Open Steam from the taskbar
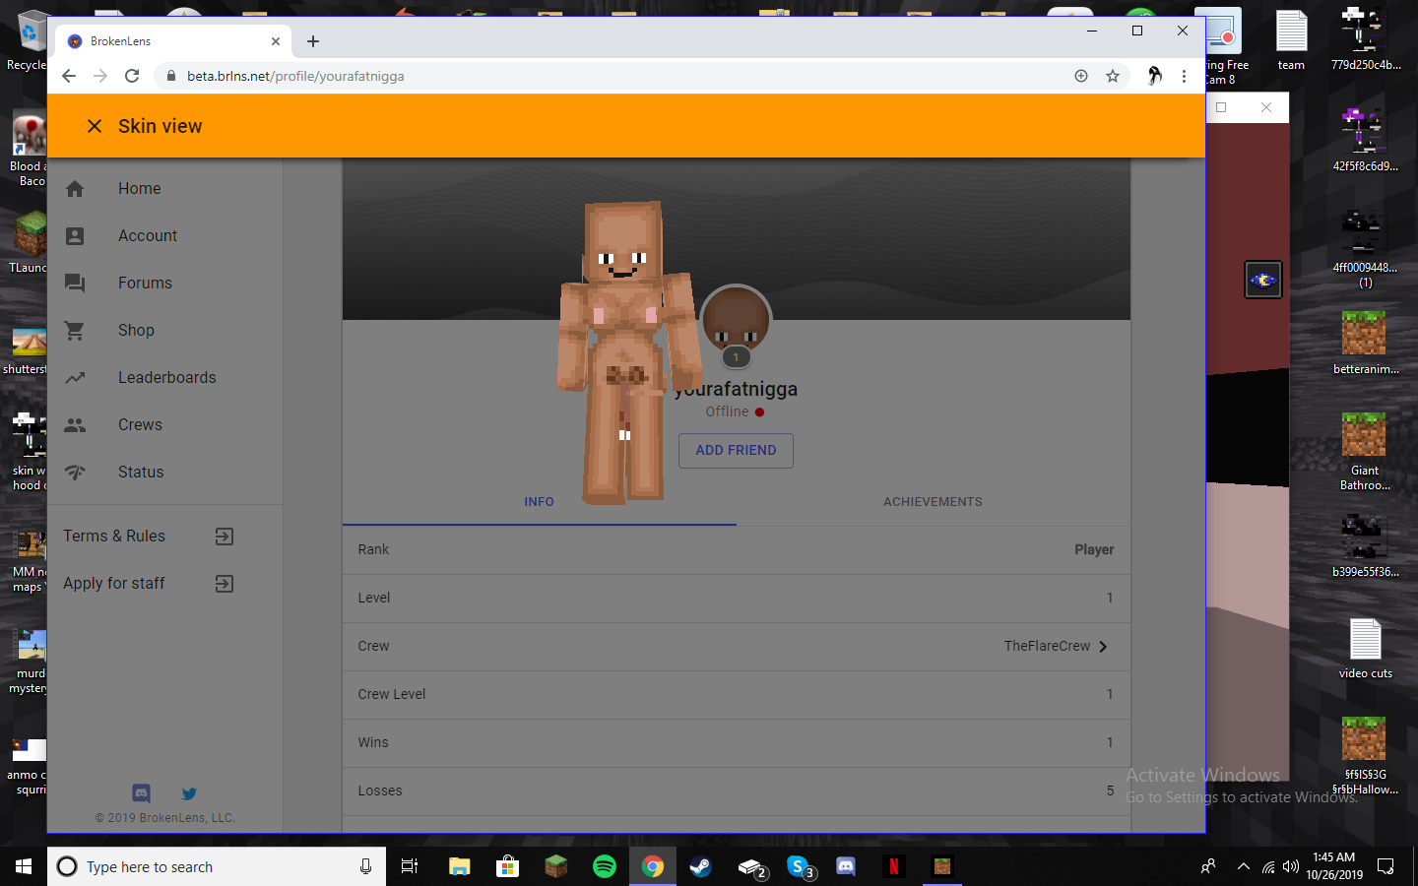 click(700, 866)
